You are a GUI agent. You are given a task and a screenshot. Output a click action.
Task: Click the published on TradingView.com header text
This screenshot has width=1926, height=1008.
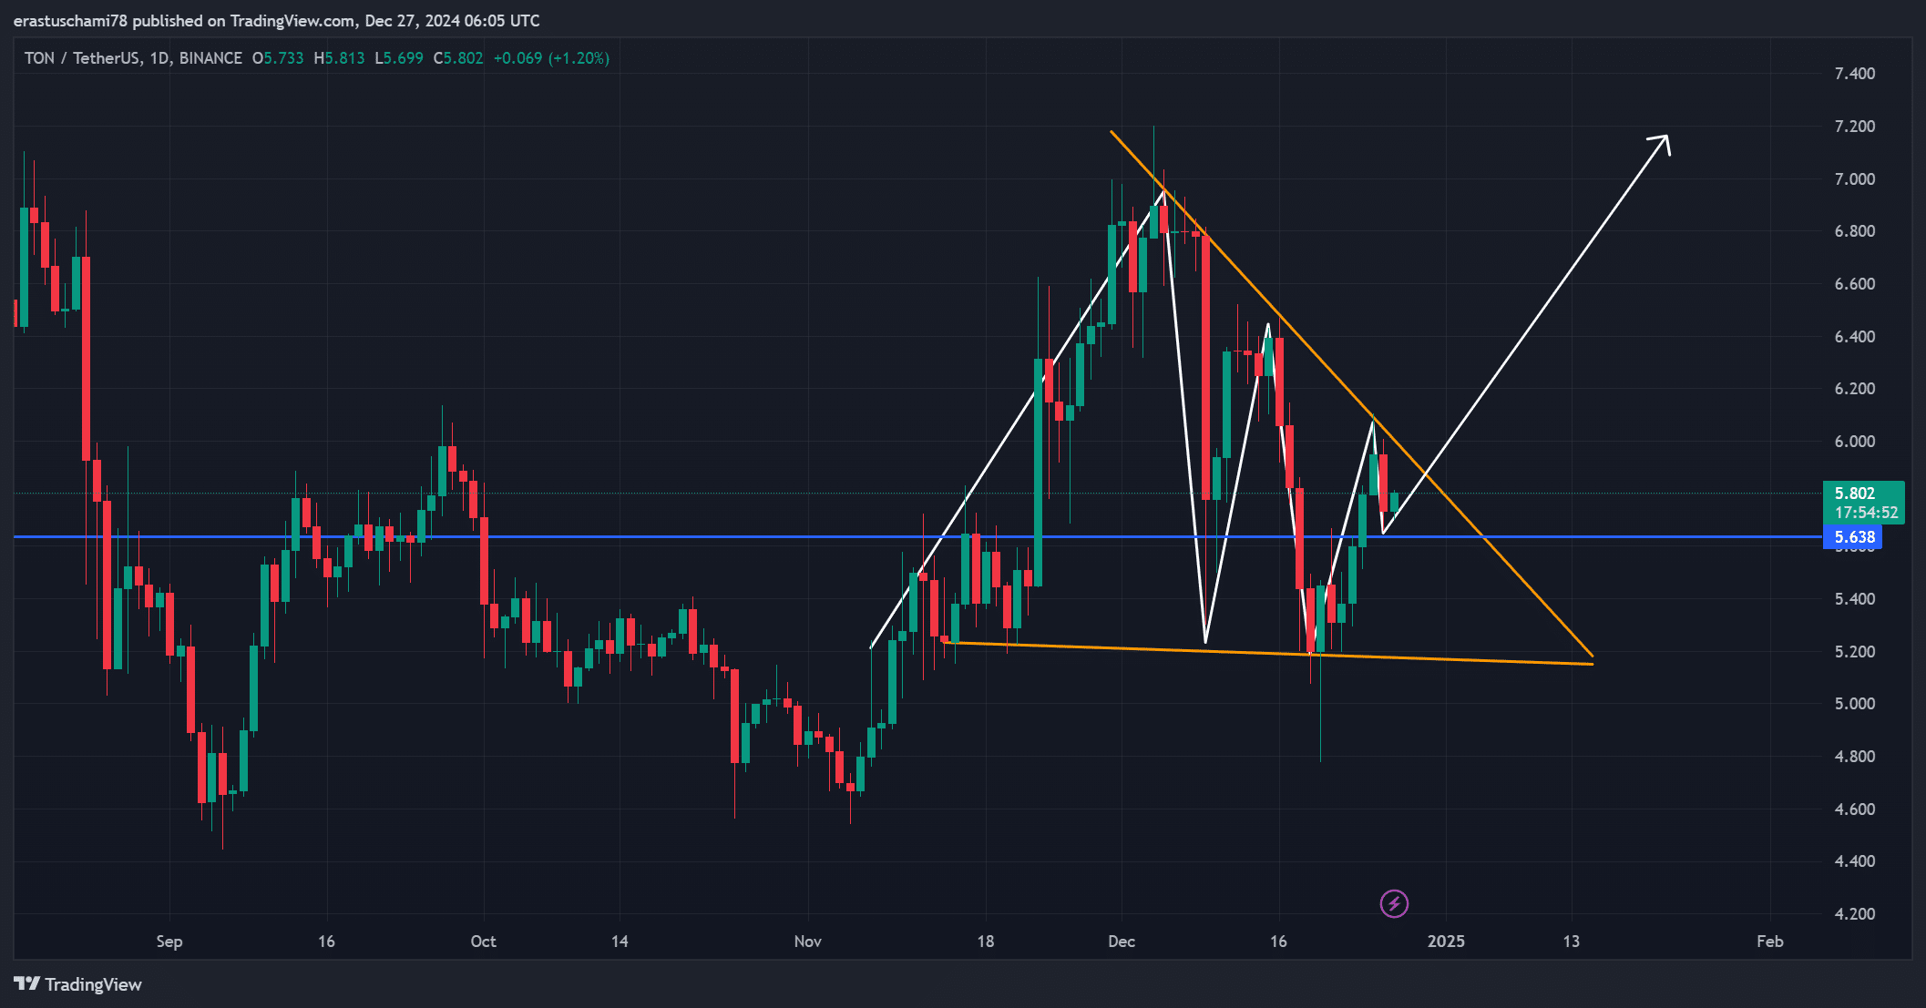click(x=244, y=20)
